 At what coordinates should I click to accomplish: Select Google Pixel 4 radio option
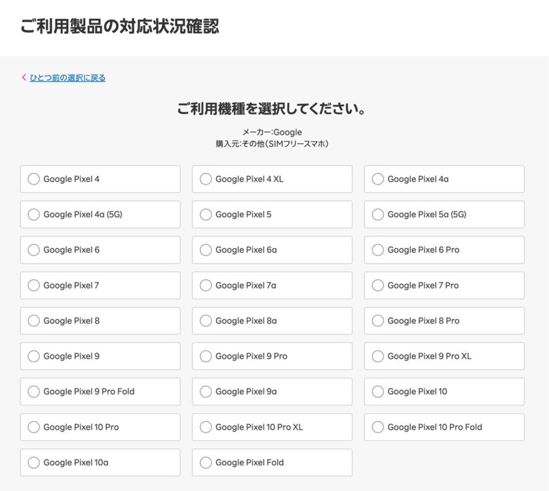100,179
